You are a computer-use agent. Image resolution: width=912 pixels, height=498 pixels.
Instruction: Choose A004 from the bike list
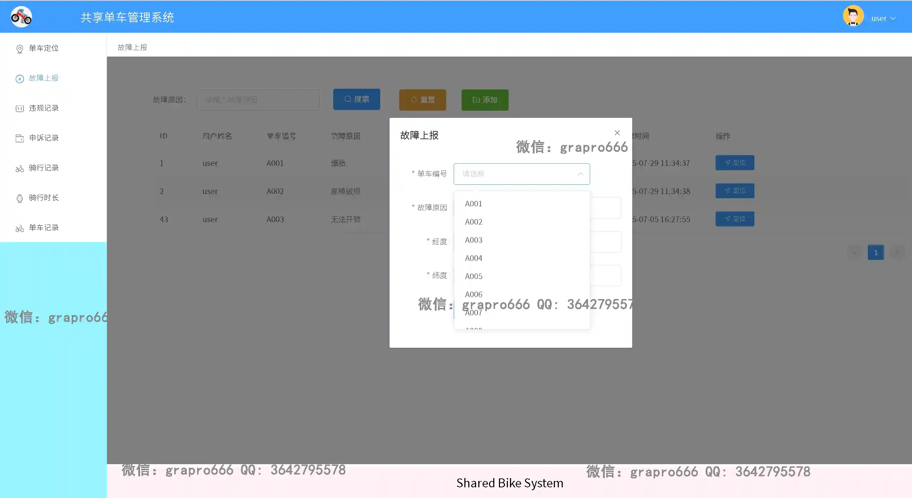tap(473, 258)
